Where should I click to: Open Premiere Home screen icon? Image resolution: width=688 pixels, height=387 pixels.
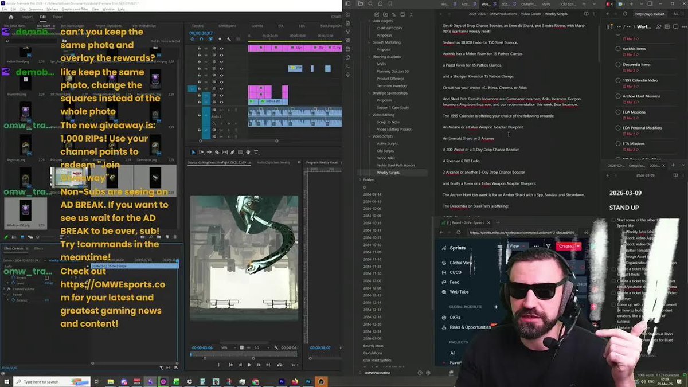point(11,17)
